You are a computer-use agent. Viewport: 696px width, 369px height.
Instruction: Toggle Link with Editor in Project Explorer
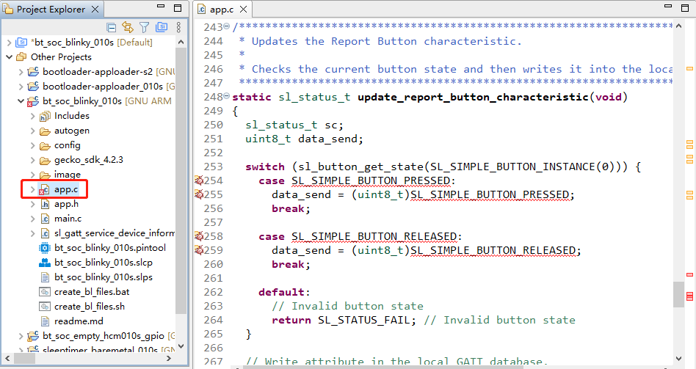[128, 27]
